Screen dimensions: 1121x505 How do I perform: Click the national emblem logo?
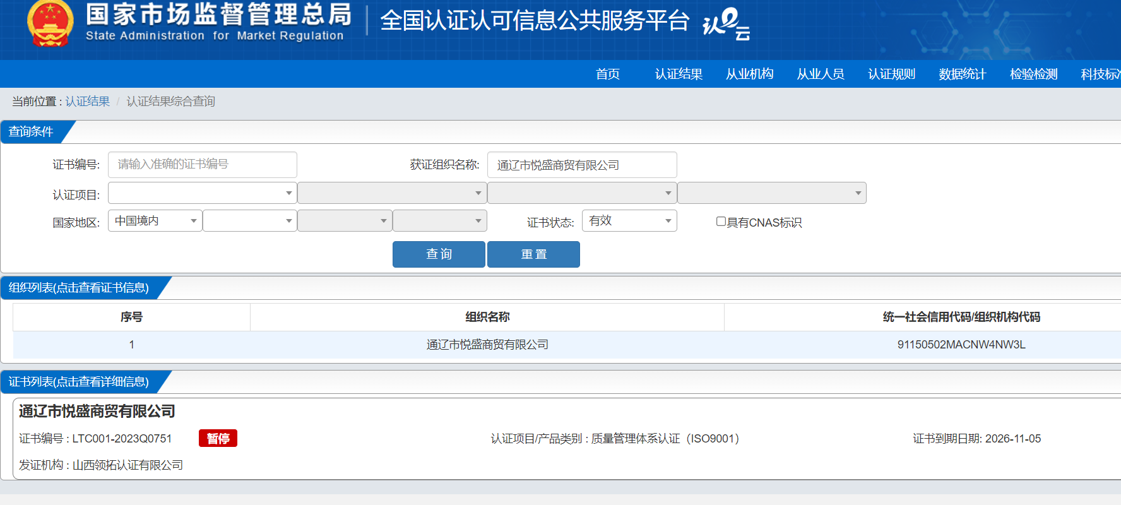(50, 24)
